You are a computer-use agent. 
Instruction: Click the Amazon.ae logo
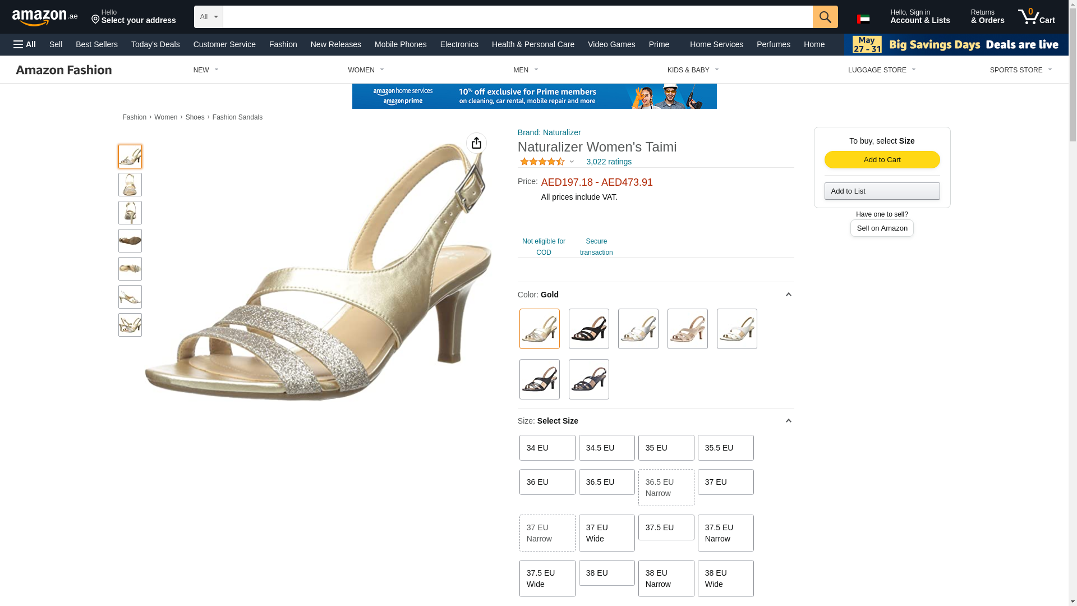point(45,17)
